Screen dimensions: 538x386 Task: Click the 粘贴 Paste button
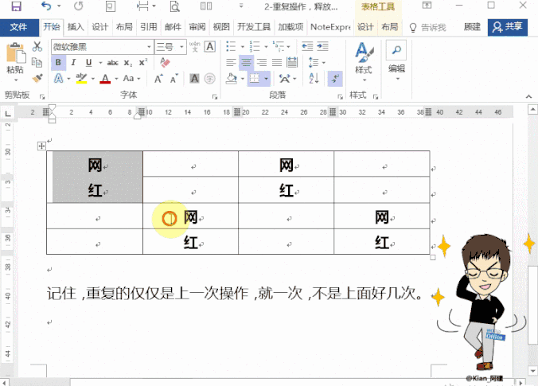(x=15, y=62)
